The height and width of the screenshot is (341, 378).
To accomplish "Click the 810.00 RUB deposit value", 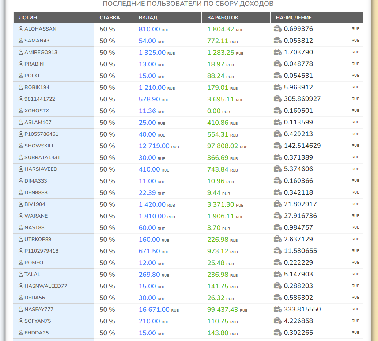I will pos(154,29).
